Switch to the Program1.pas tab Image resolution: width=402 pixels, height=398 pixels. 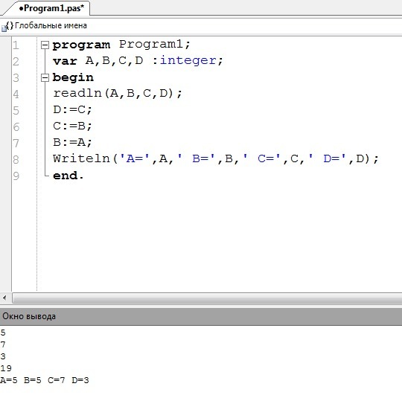(x=51, y=8)
